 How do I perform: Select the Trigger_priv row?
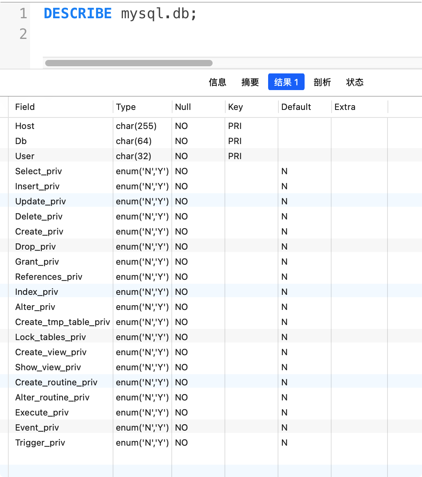(40, 442)
